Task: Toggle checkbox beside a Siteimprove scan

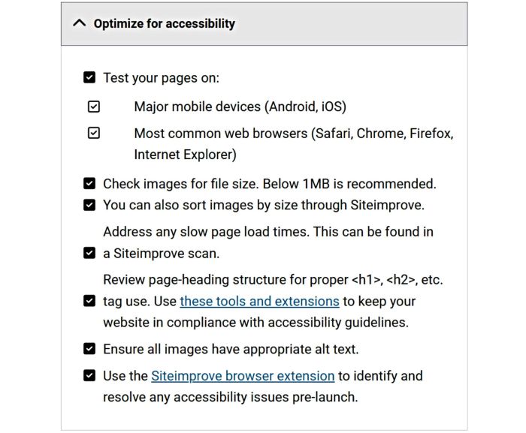Action: tap(89, 253)
